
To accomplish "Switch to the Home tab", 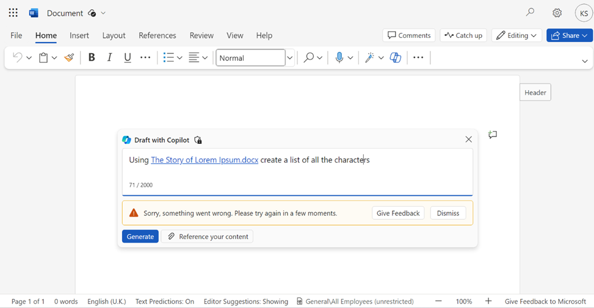I will [46, 35].
